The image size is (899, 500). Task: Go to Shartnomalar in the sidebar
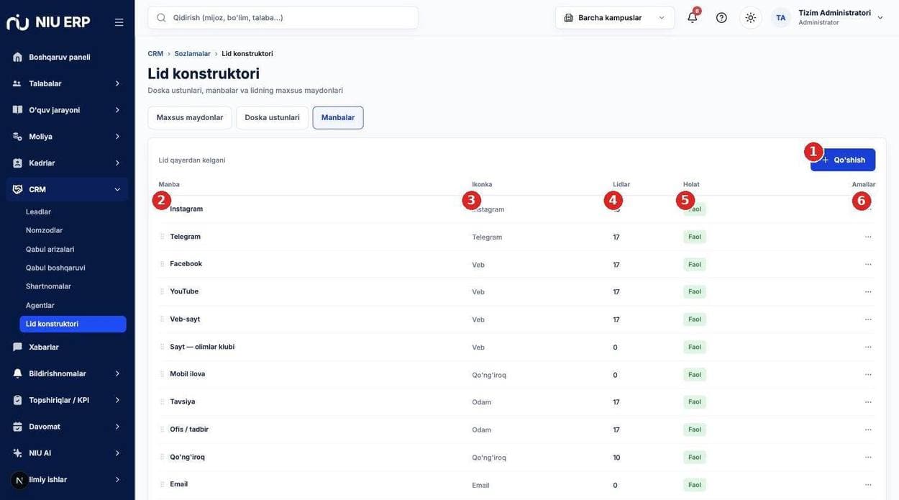(x=73, y=286)
